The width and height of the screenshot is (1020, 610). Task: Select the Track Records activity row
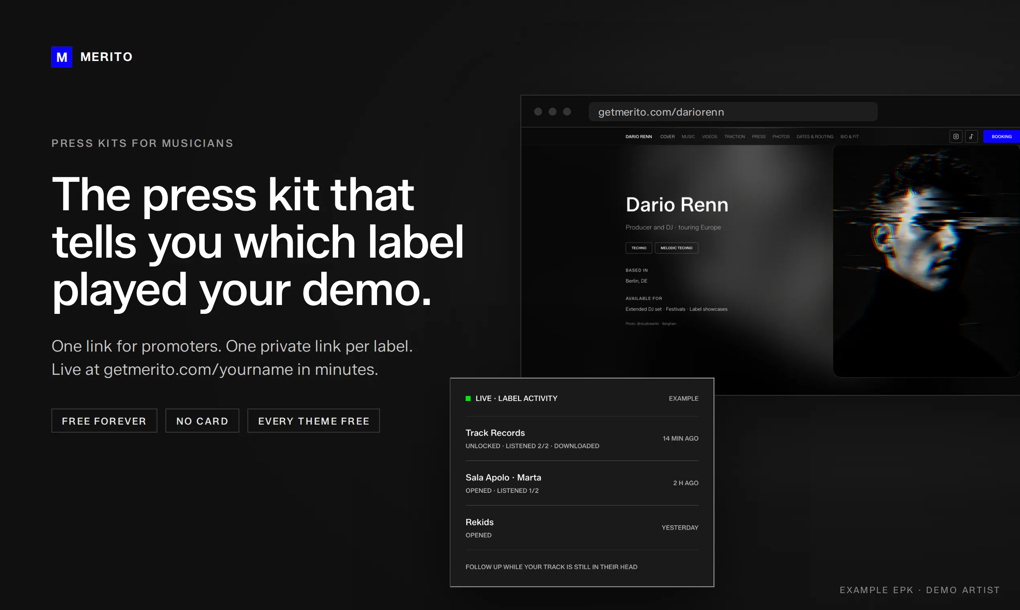(x=581, y=439)
